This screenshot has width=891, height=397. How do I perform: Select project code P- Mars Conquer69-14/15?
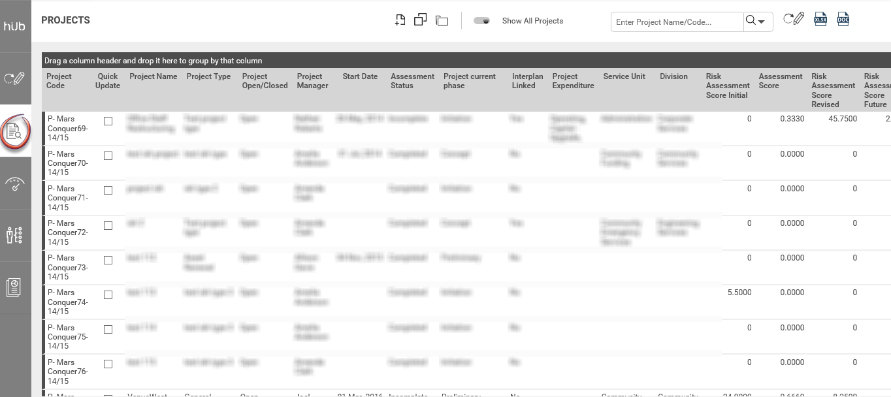pos(67,129)
